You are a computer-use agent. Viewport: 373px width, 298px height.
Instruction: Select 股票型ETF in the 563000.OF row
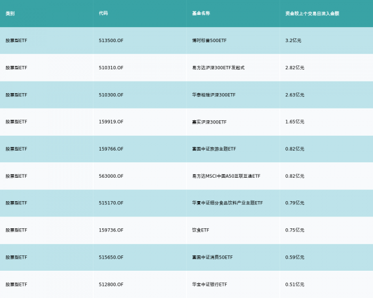[17, 176]
